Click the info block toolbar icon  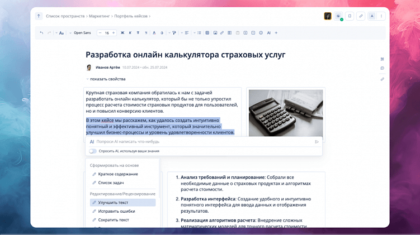pyautogui.click(x=246, y=33)
